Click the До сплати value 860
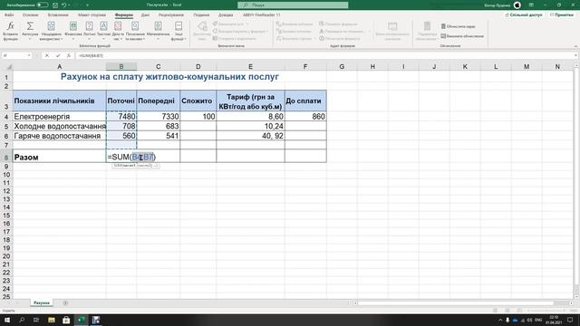Viewport: 580px width, 326px height. pos(305,117)
